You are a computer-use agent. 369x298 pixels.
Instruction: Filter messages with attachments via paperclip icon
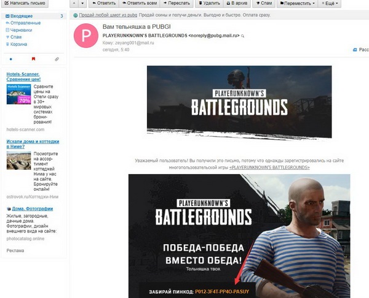[57, 59]
